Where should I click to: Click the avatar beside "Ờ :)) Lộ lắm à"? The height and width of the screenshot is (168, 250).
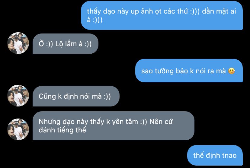click(x=18, y=43)
